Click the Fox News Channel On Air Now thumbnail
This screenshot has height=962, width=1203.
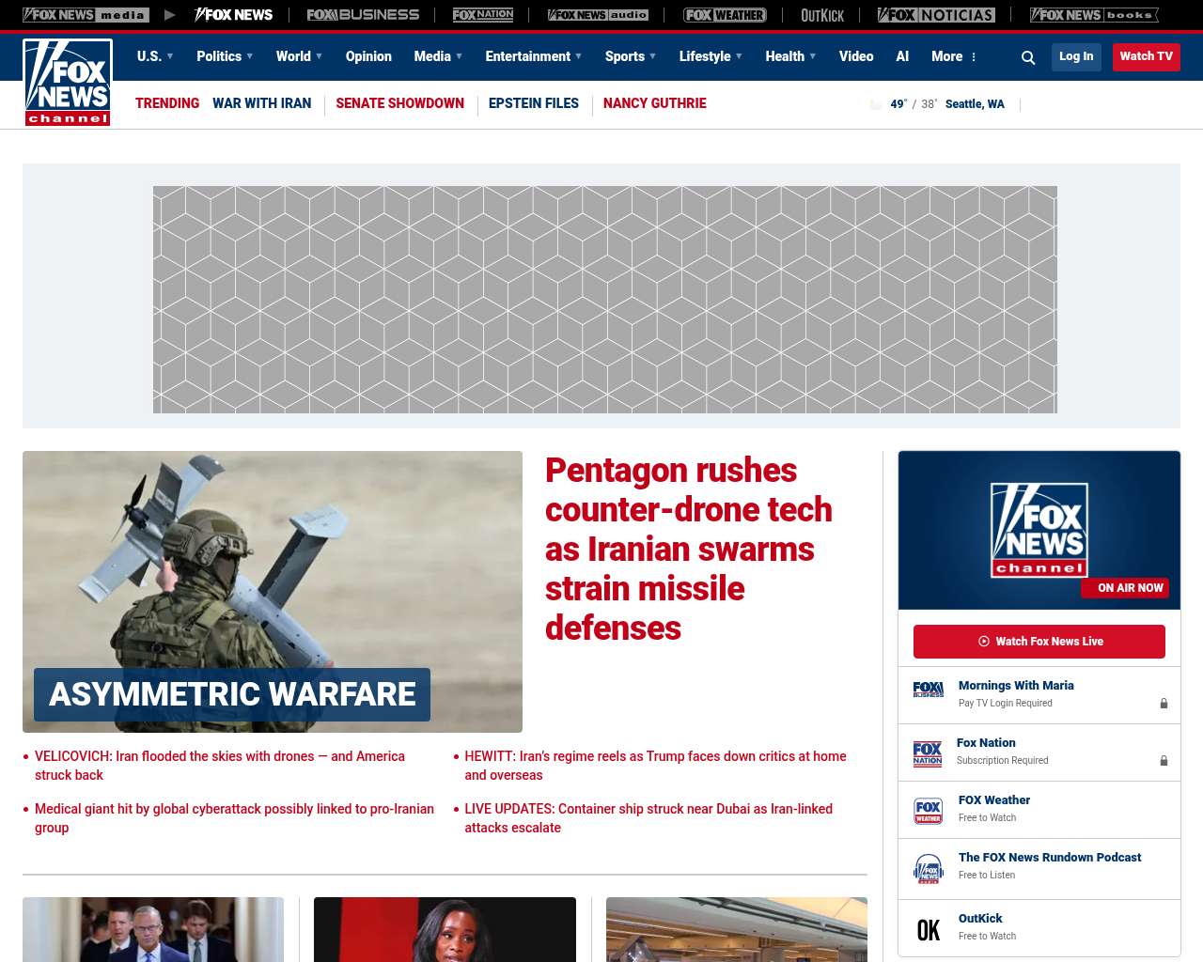click(x=1039, y=530)
